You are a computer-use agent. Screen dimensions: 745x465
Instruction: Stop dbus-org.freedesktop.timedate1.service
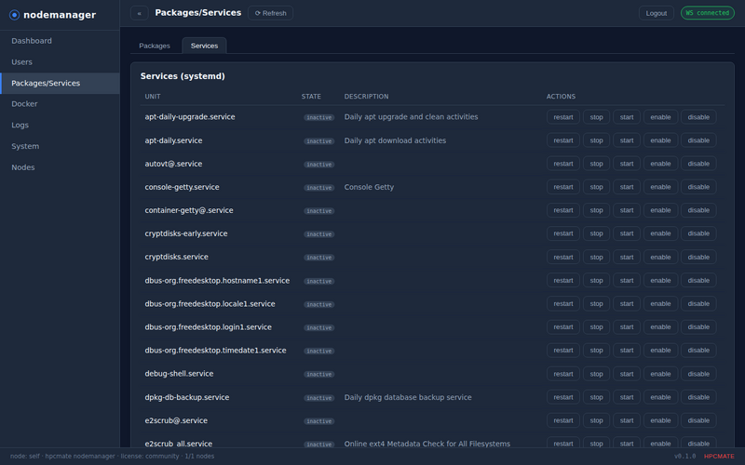pos(596,351)
